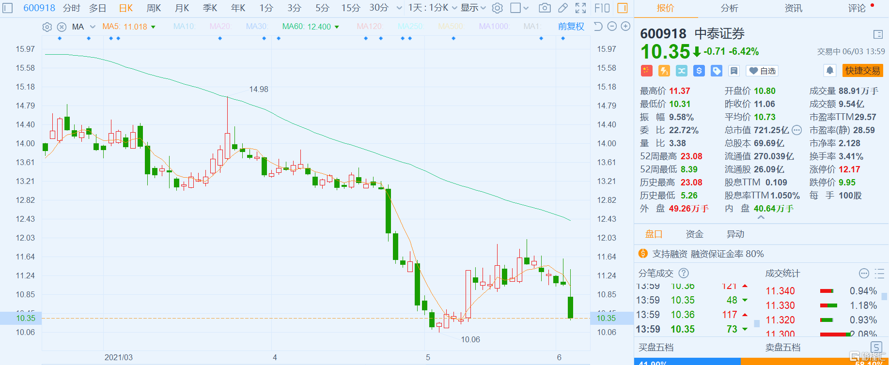Open the chart layout square dropdown
Image resolution: width=889 pixels, height=365 pixels.
(x=519, y=8)
